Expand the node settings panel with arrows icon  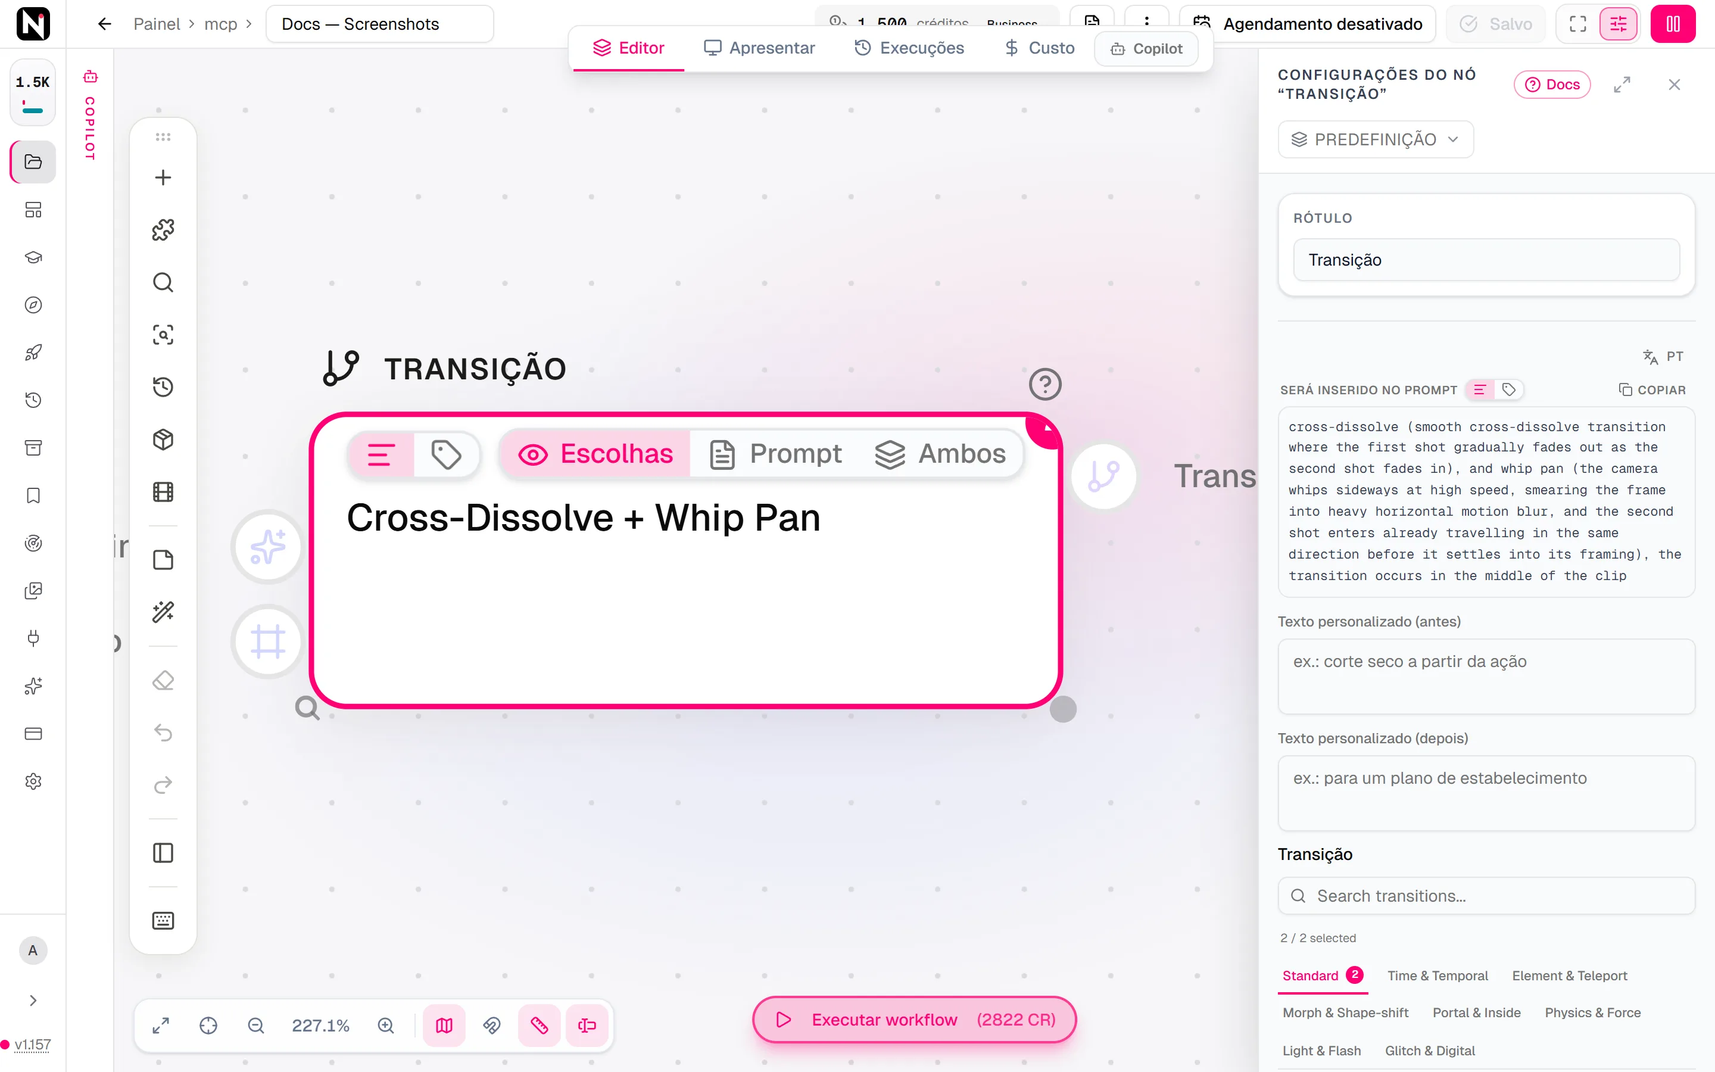coord(1622,85)
